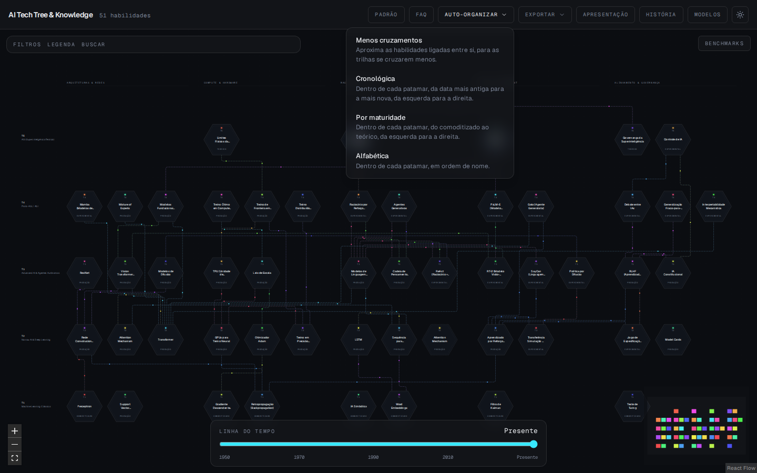Zoom in with the plus control

[15, 431]
